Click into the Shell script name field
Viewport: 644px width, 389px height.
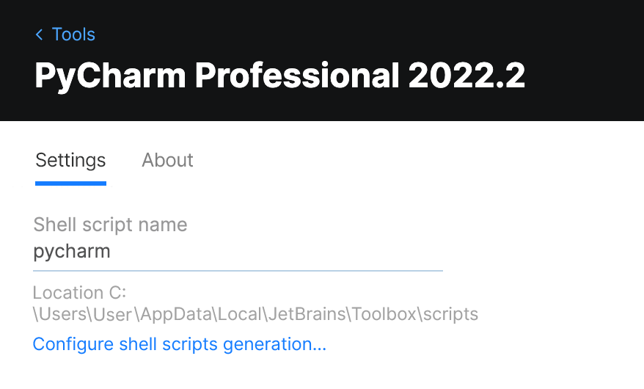[238, 252]
